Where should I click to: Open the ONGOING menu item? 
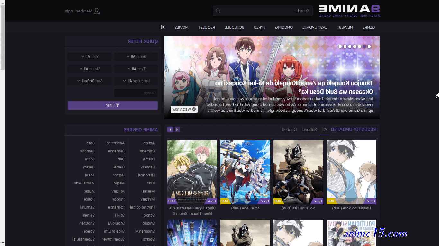point(284,27)
